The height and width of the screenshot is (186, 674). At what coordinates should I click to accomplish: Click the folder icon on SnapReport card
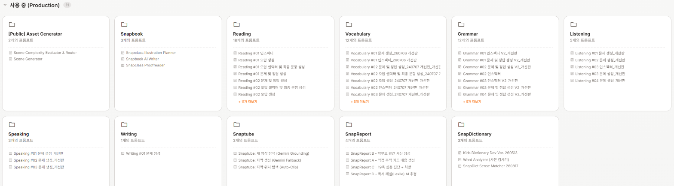[349, 125]
